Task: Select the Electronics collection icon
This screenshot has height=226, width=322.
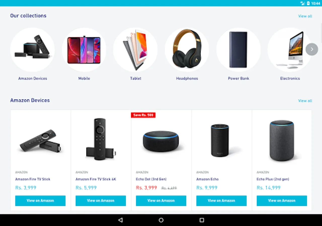Action: (290, 50)
